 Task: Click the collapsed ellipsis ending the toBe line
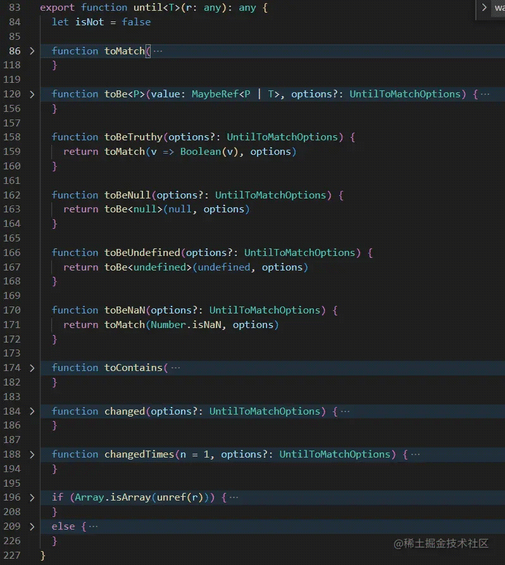tap(485, 94)
